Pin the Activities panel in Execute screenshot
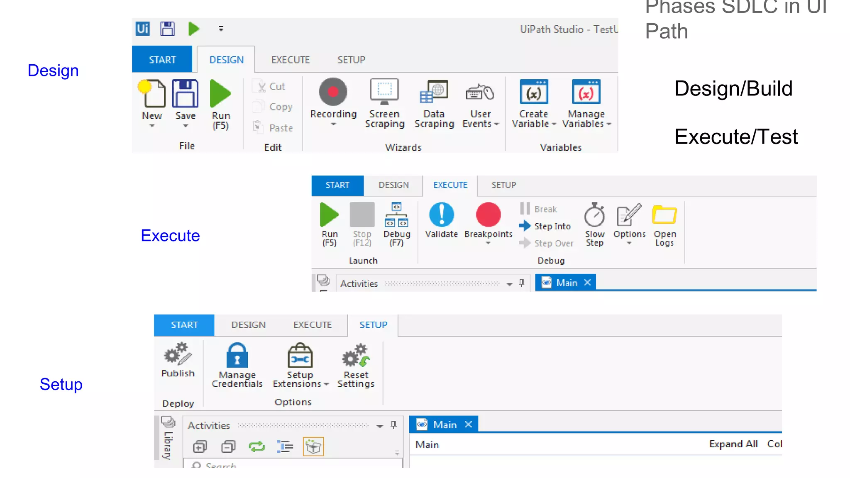This screenshot has height=478, width=850. [x=522, y=283]
